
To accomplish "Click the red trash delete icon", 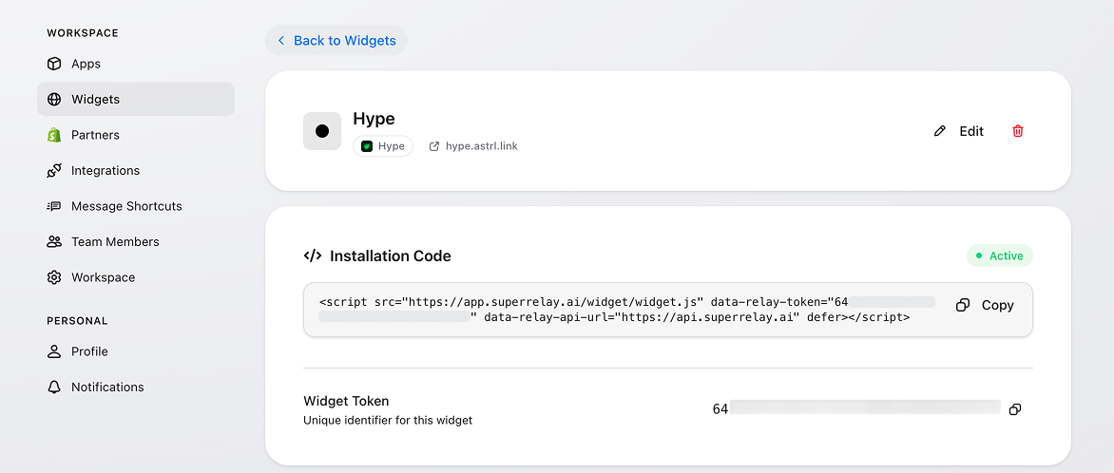I will point(1018,131).
